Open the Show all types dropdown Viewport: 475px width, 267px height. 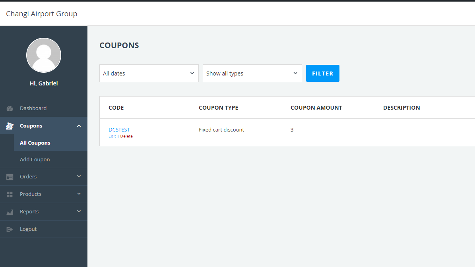(x=252, y=73)
